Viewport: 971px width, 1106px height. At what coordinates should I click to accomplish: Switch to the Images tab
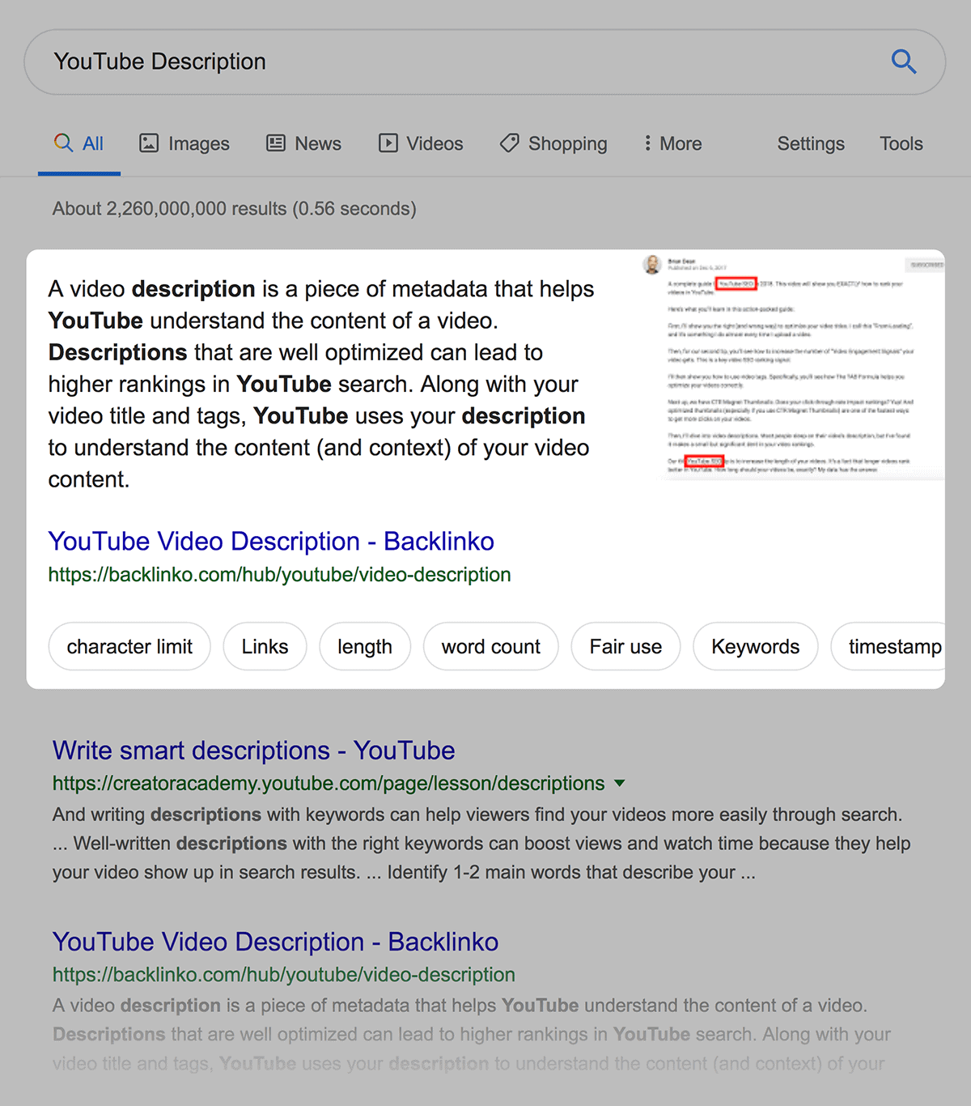pos(184,144)
